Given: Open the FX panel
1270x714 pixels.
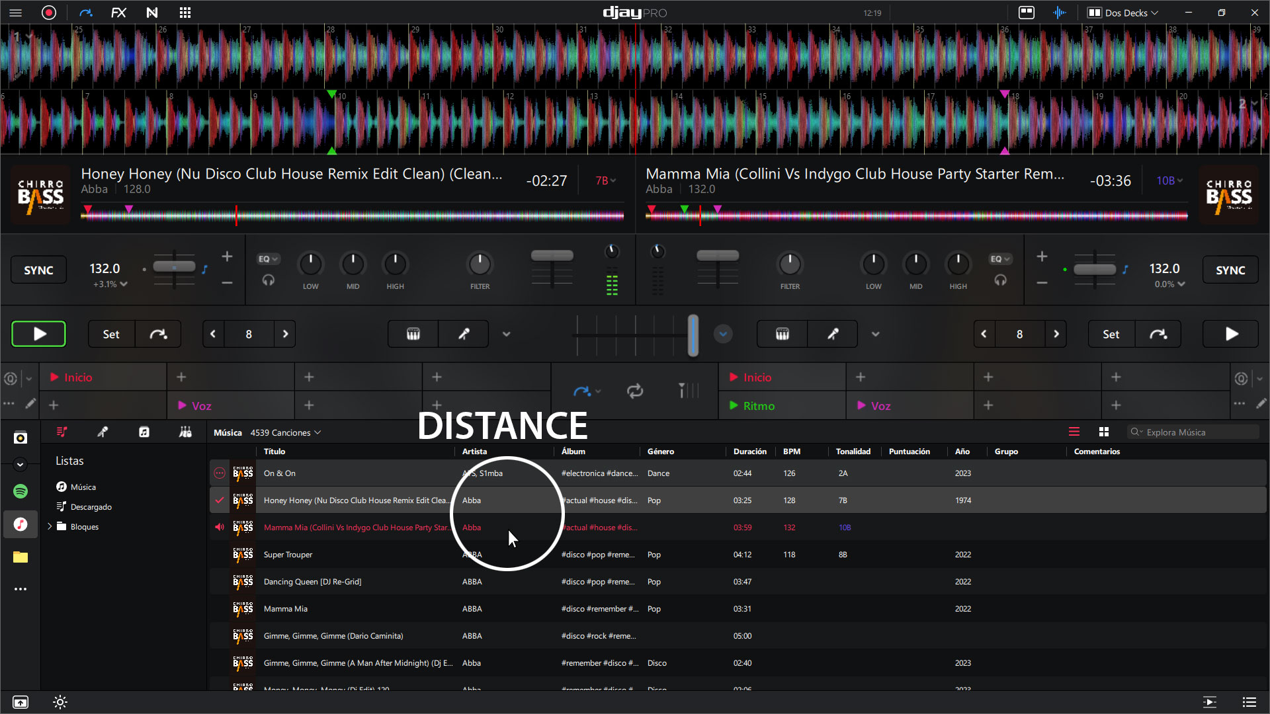Looking at the screenshot, I should click(118, 13).
